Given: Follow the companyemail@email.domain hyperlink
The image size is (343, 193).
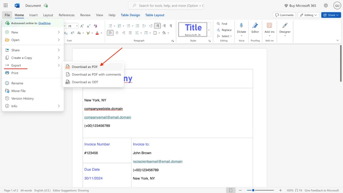Looking at the screenshot, I should point(108,117).
